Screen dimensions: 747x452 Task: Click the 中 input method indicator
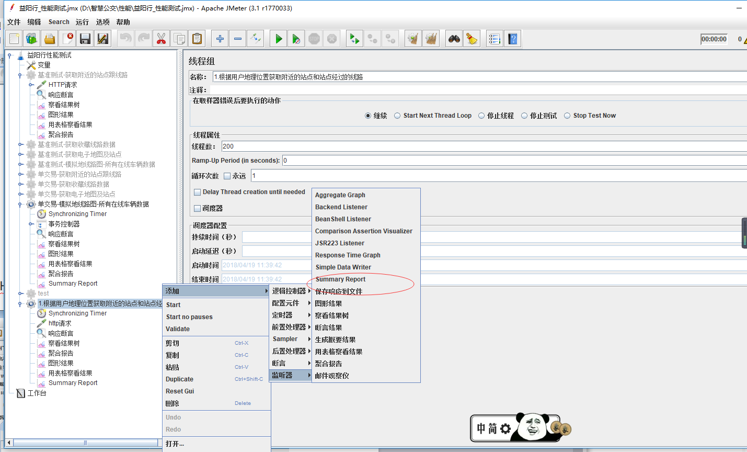point(481,429)
